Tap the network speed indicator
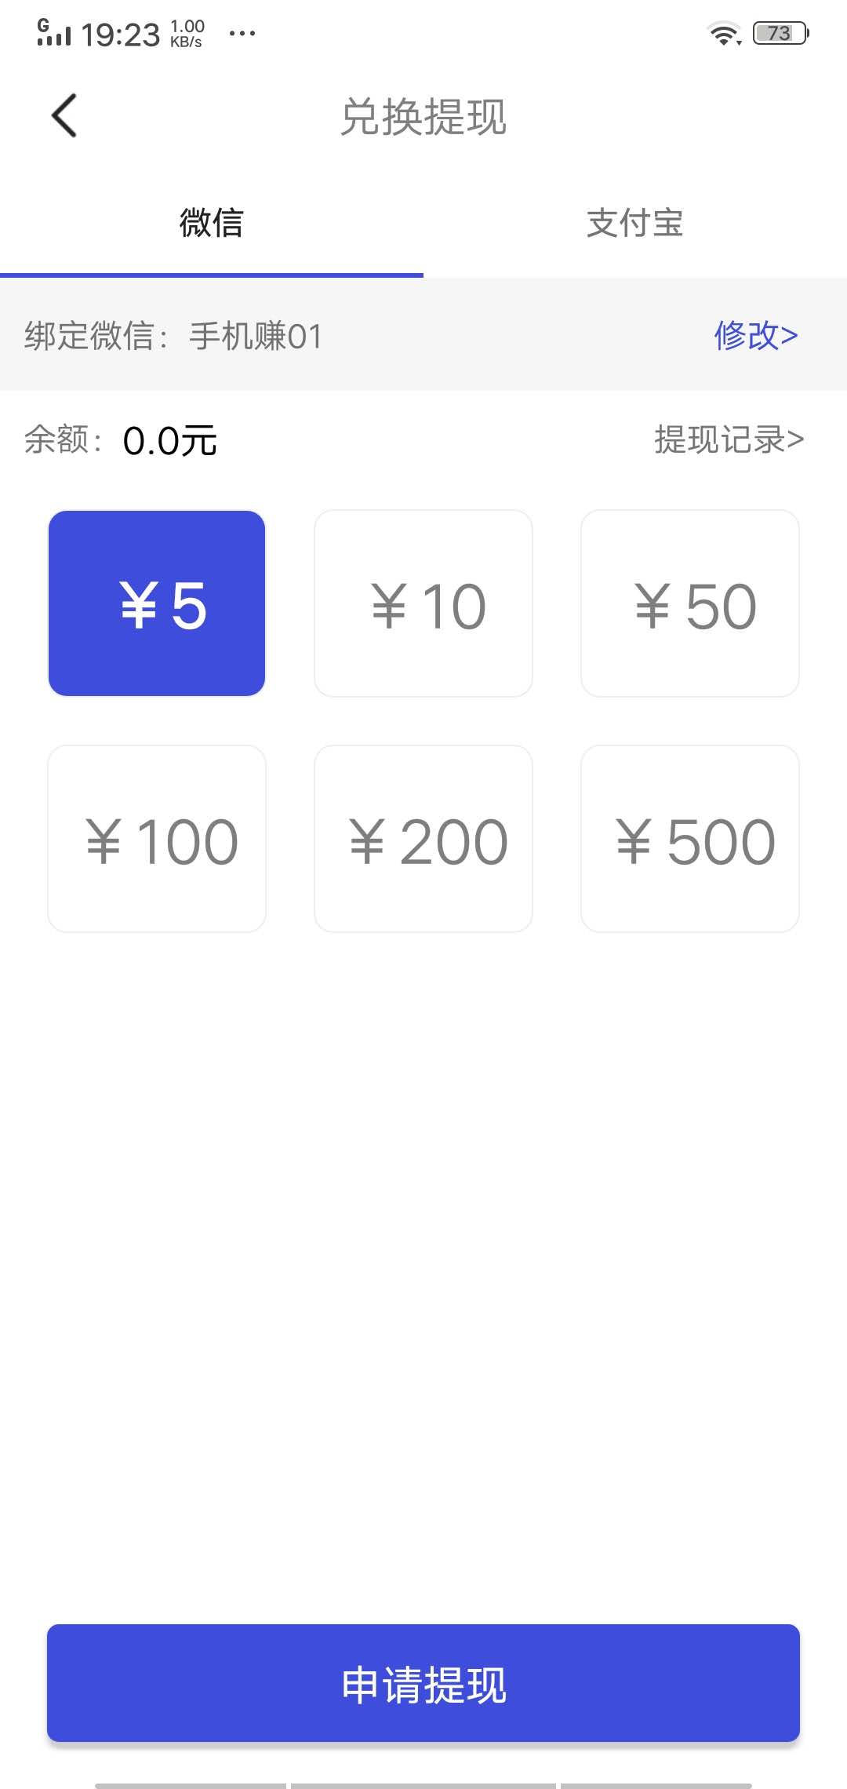The image size is (847, 1789). 187,34
